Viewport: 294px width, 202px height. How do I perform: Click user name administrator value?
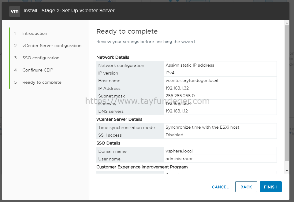pos(179,159)
